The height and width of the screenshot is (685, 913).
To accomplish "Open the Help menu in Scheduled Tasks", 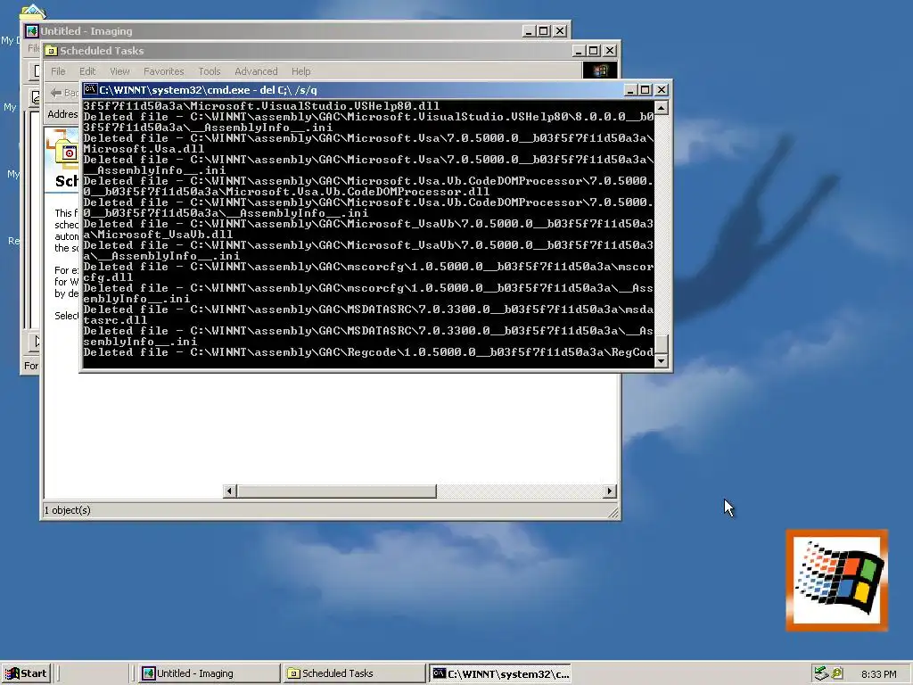I will [x=300, y=71].
